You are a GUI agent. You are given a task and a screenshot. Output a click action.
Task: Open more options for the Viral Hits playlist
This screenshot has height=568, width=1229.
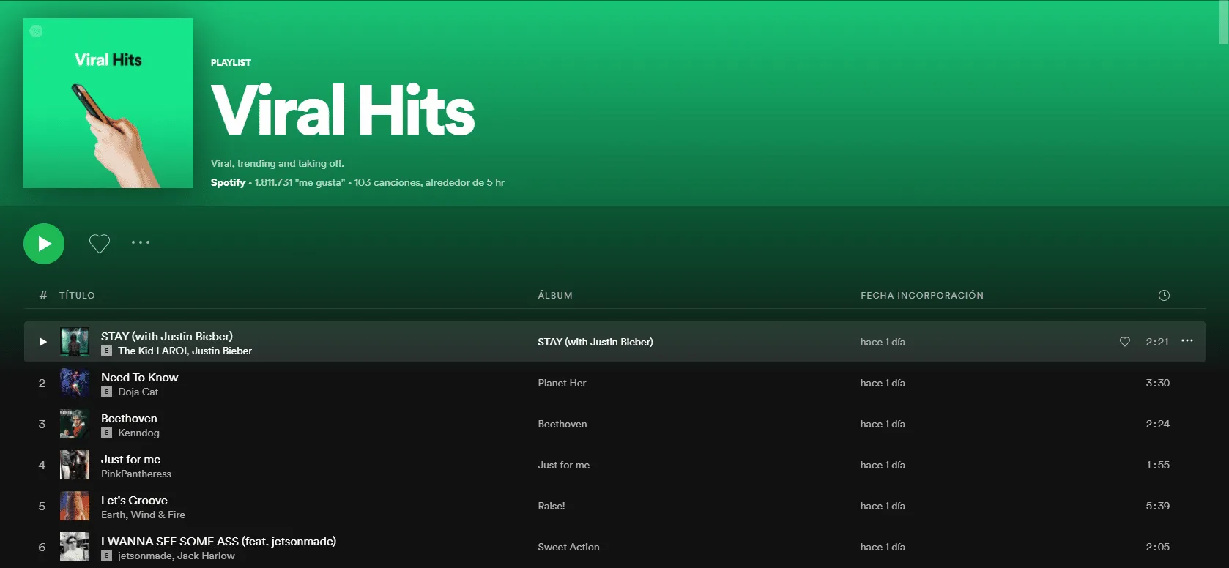click(x=141, y=242)
